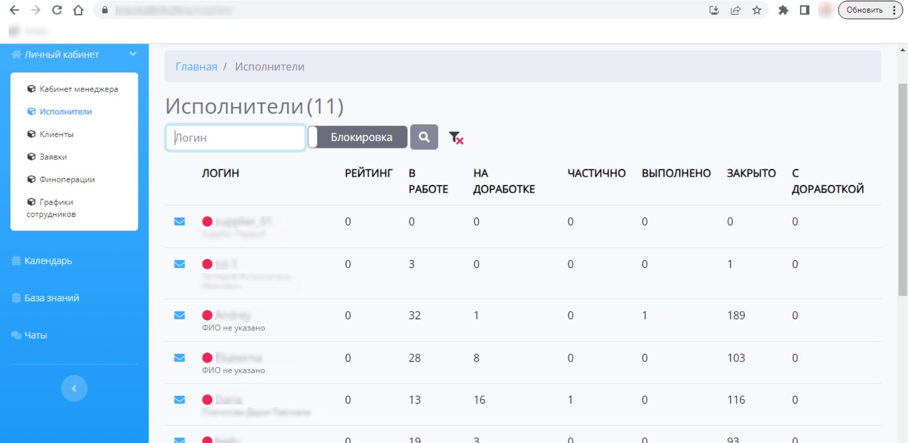The width and height of the screenshot is (908, 443).
Task: Collapse the Личный кабинет menu chevron
Action: click(x=133, y=54)
